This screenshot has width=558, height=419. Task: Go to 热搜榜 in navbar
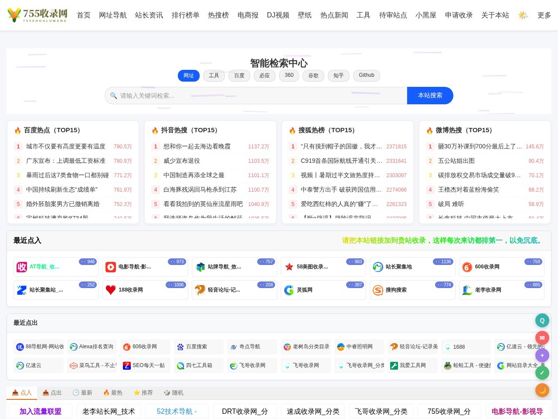[218, 15]
